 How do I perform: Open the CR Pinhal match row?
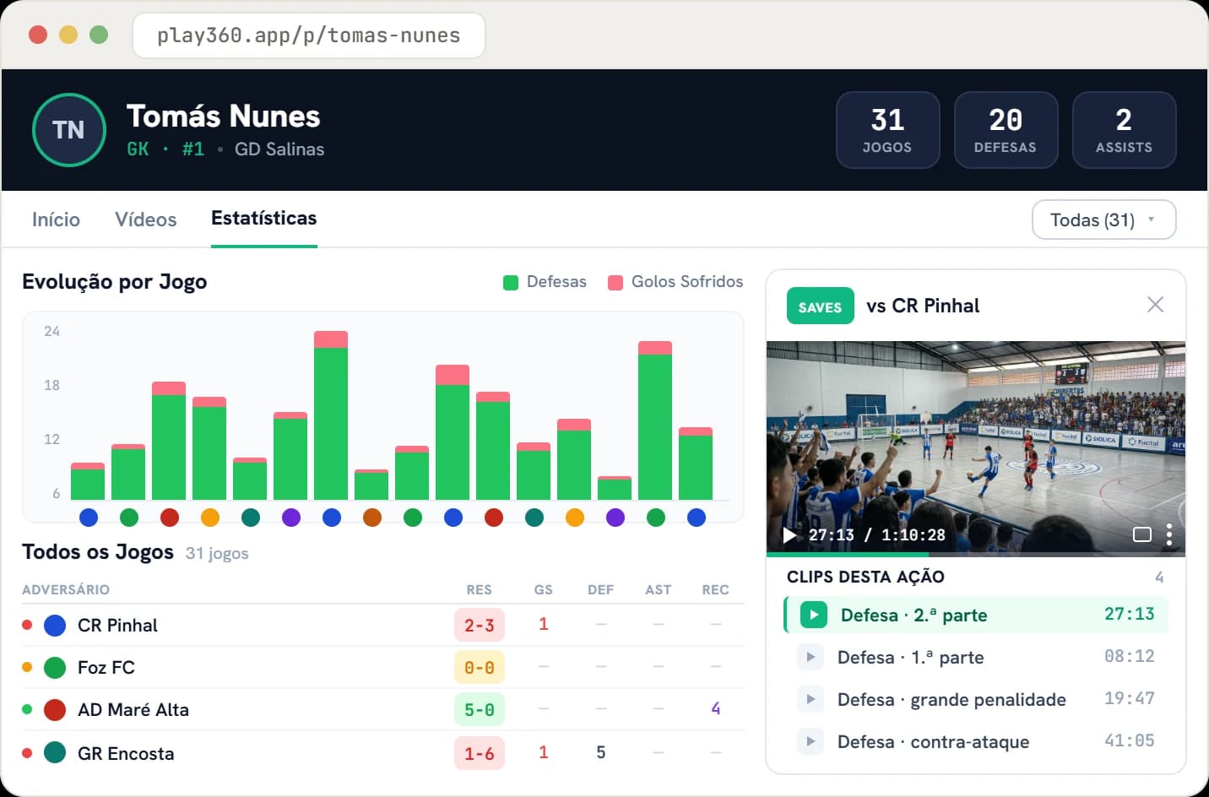[x=382, y=625]
